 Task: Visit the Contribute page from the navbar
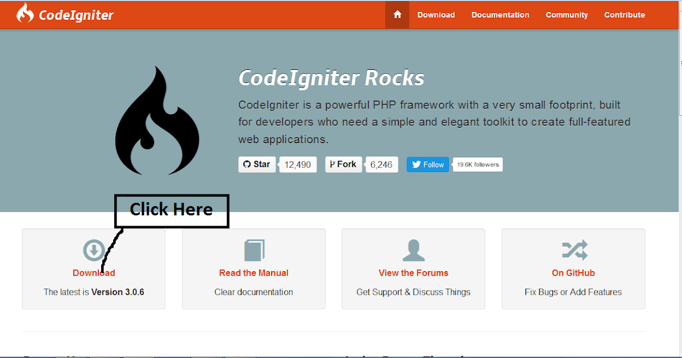(625, 15)
